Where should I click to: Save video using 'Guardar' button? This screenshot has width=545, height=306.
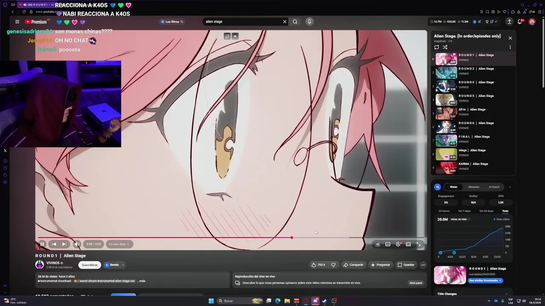point(406,265)
